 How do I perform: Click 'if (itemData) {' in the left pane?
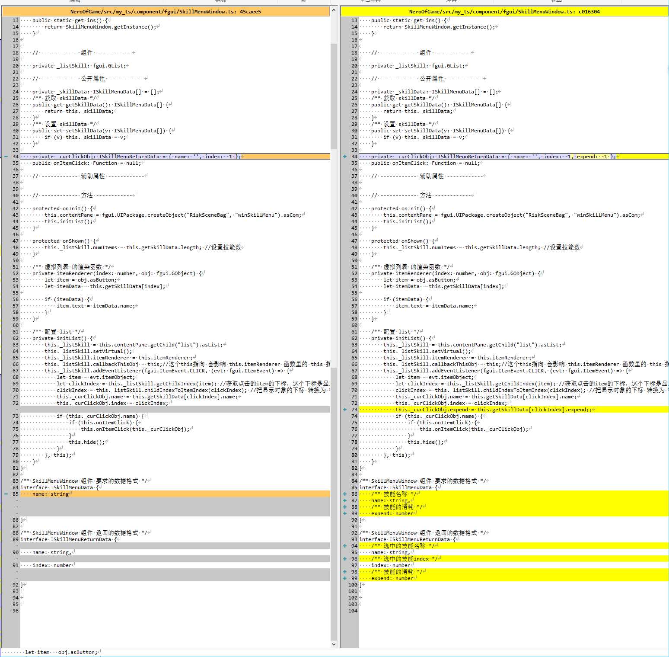(x=67, y=299)
